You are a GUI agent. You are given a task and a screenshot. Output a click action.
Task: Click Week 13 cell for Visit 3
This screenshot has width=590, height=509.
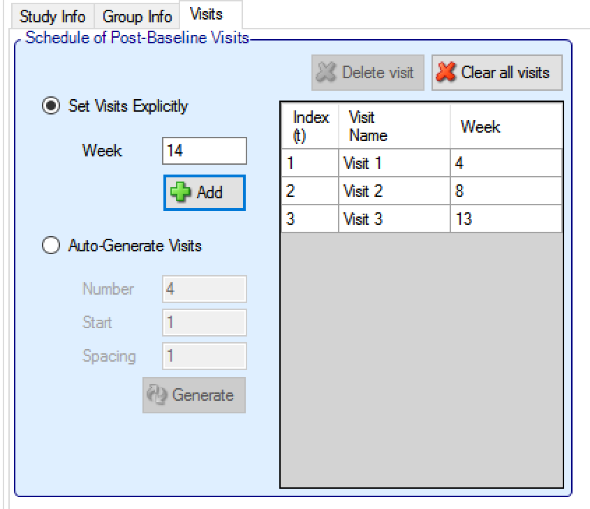(x=506, y=219)
